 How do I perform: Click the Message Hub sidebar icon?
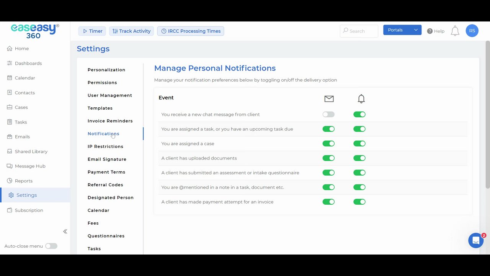[x=10, y=166]
